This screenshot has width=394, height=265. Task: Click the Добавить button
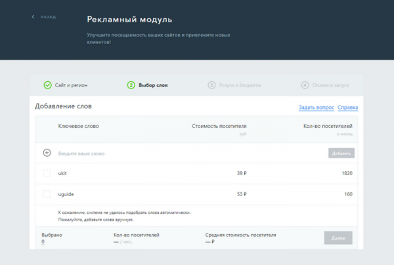(341, 153)
